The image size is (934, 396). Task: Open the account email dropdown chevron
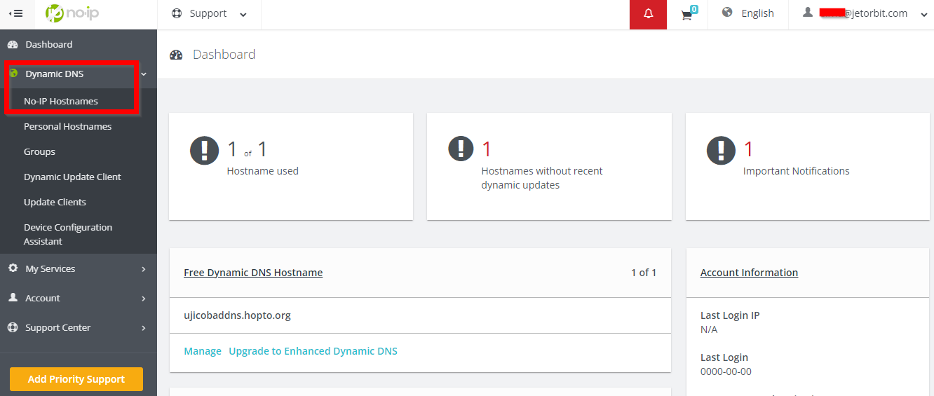click(x=923, y=15)
